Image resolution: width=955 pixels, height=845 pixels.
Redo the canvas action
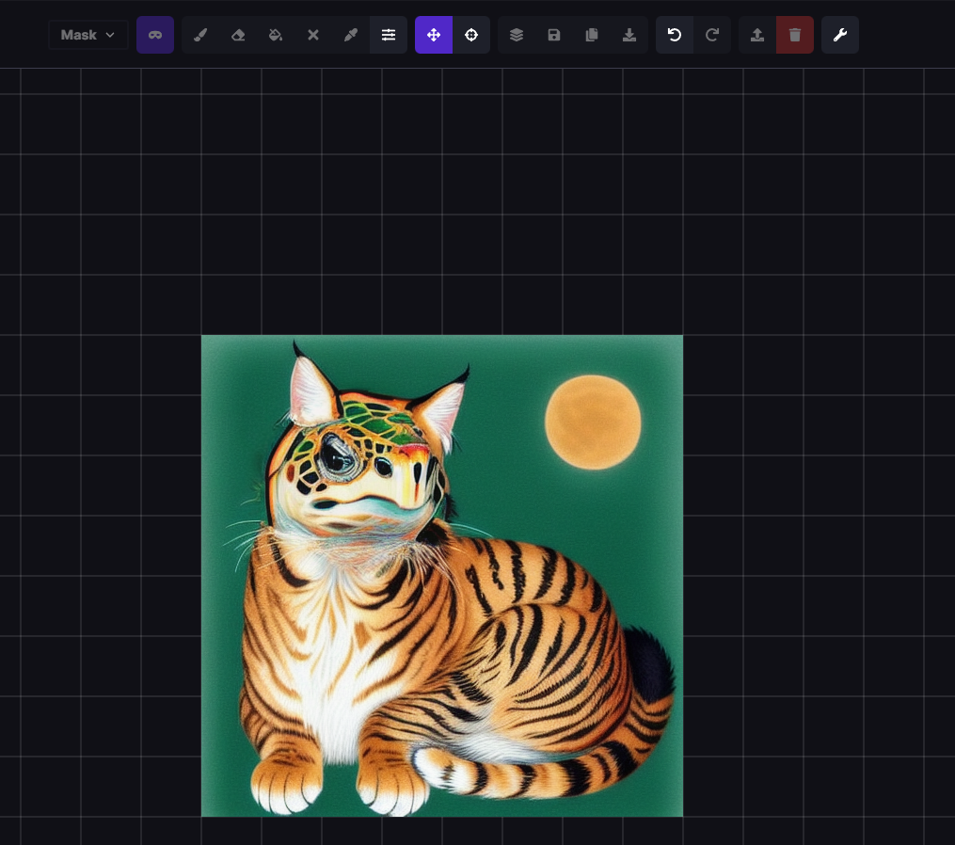713,35
